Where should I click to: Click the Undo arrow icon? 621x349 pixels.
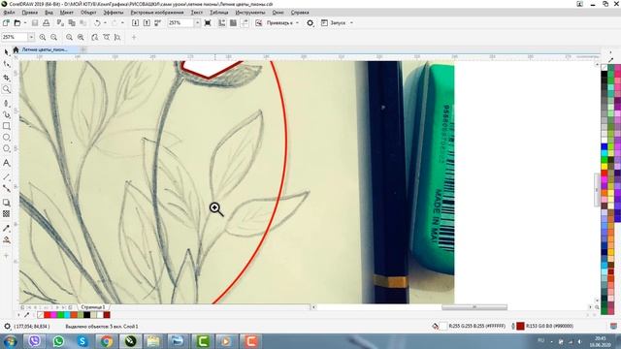97,23
